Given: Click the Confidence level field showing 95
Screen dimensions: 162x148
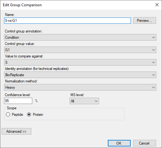Looking at the screenshot, I should [18, 101].
